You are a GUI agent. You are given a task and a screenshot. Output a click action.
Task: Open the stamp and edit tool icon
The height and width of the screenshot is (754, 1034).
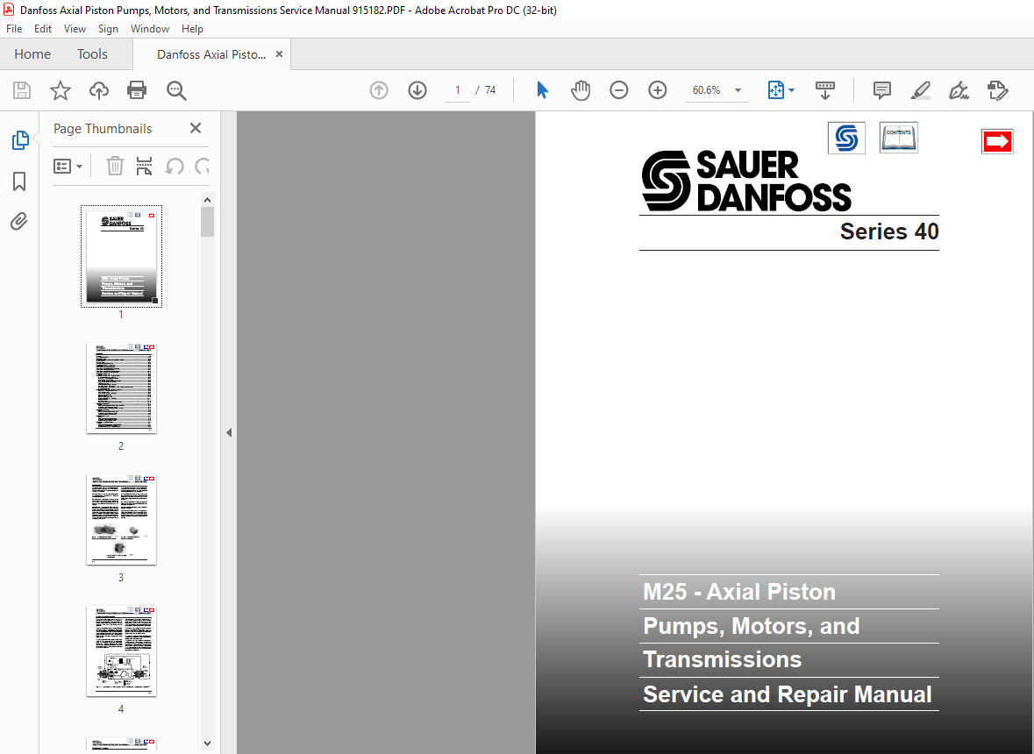pyautogui.click(x=998, y=90)
